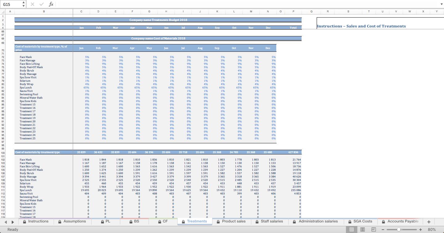Viewport: 444px width, 233px height.
Task: Click 'Instructions – Sales and Cost of Treatments' heading
Action: [x=361, y=26]
